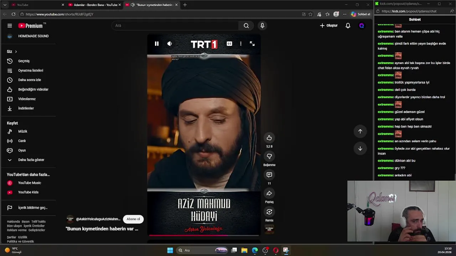Add this page to favorites star
Screen dimensions: 456x256
[310, 14]
